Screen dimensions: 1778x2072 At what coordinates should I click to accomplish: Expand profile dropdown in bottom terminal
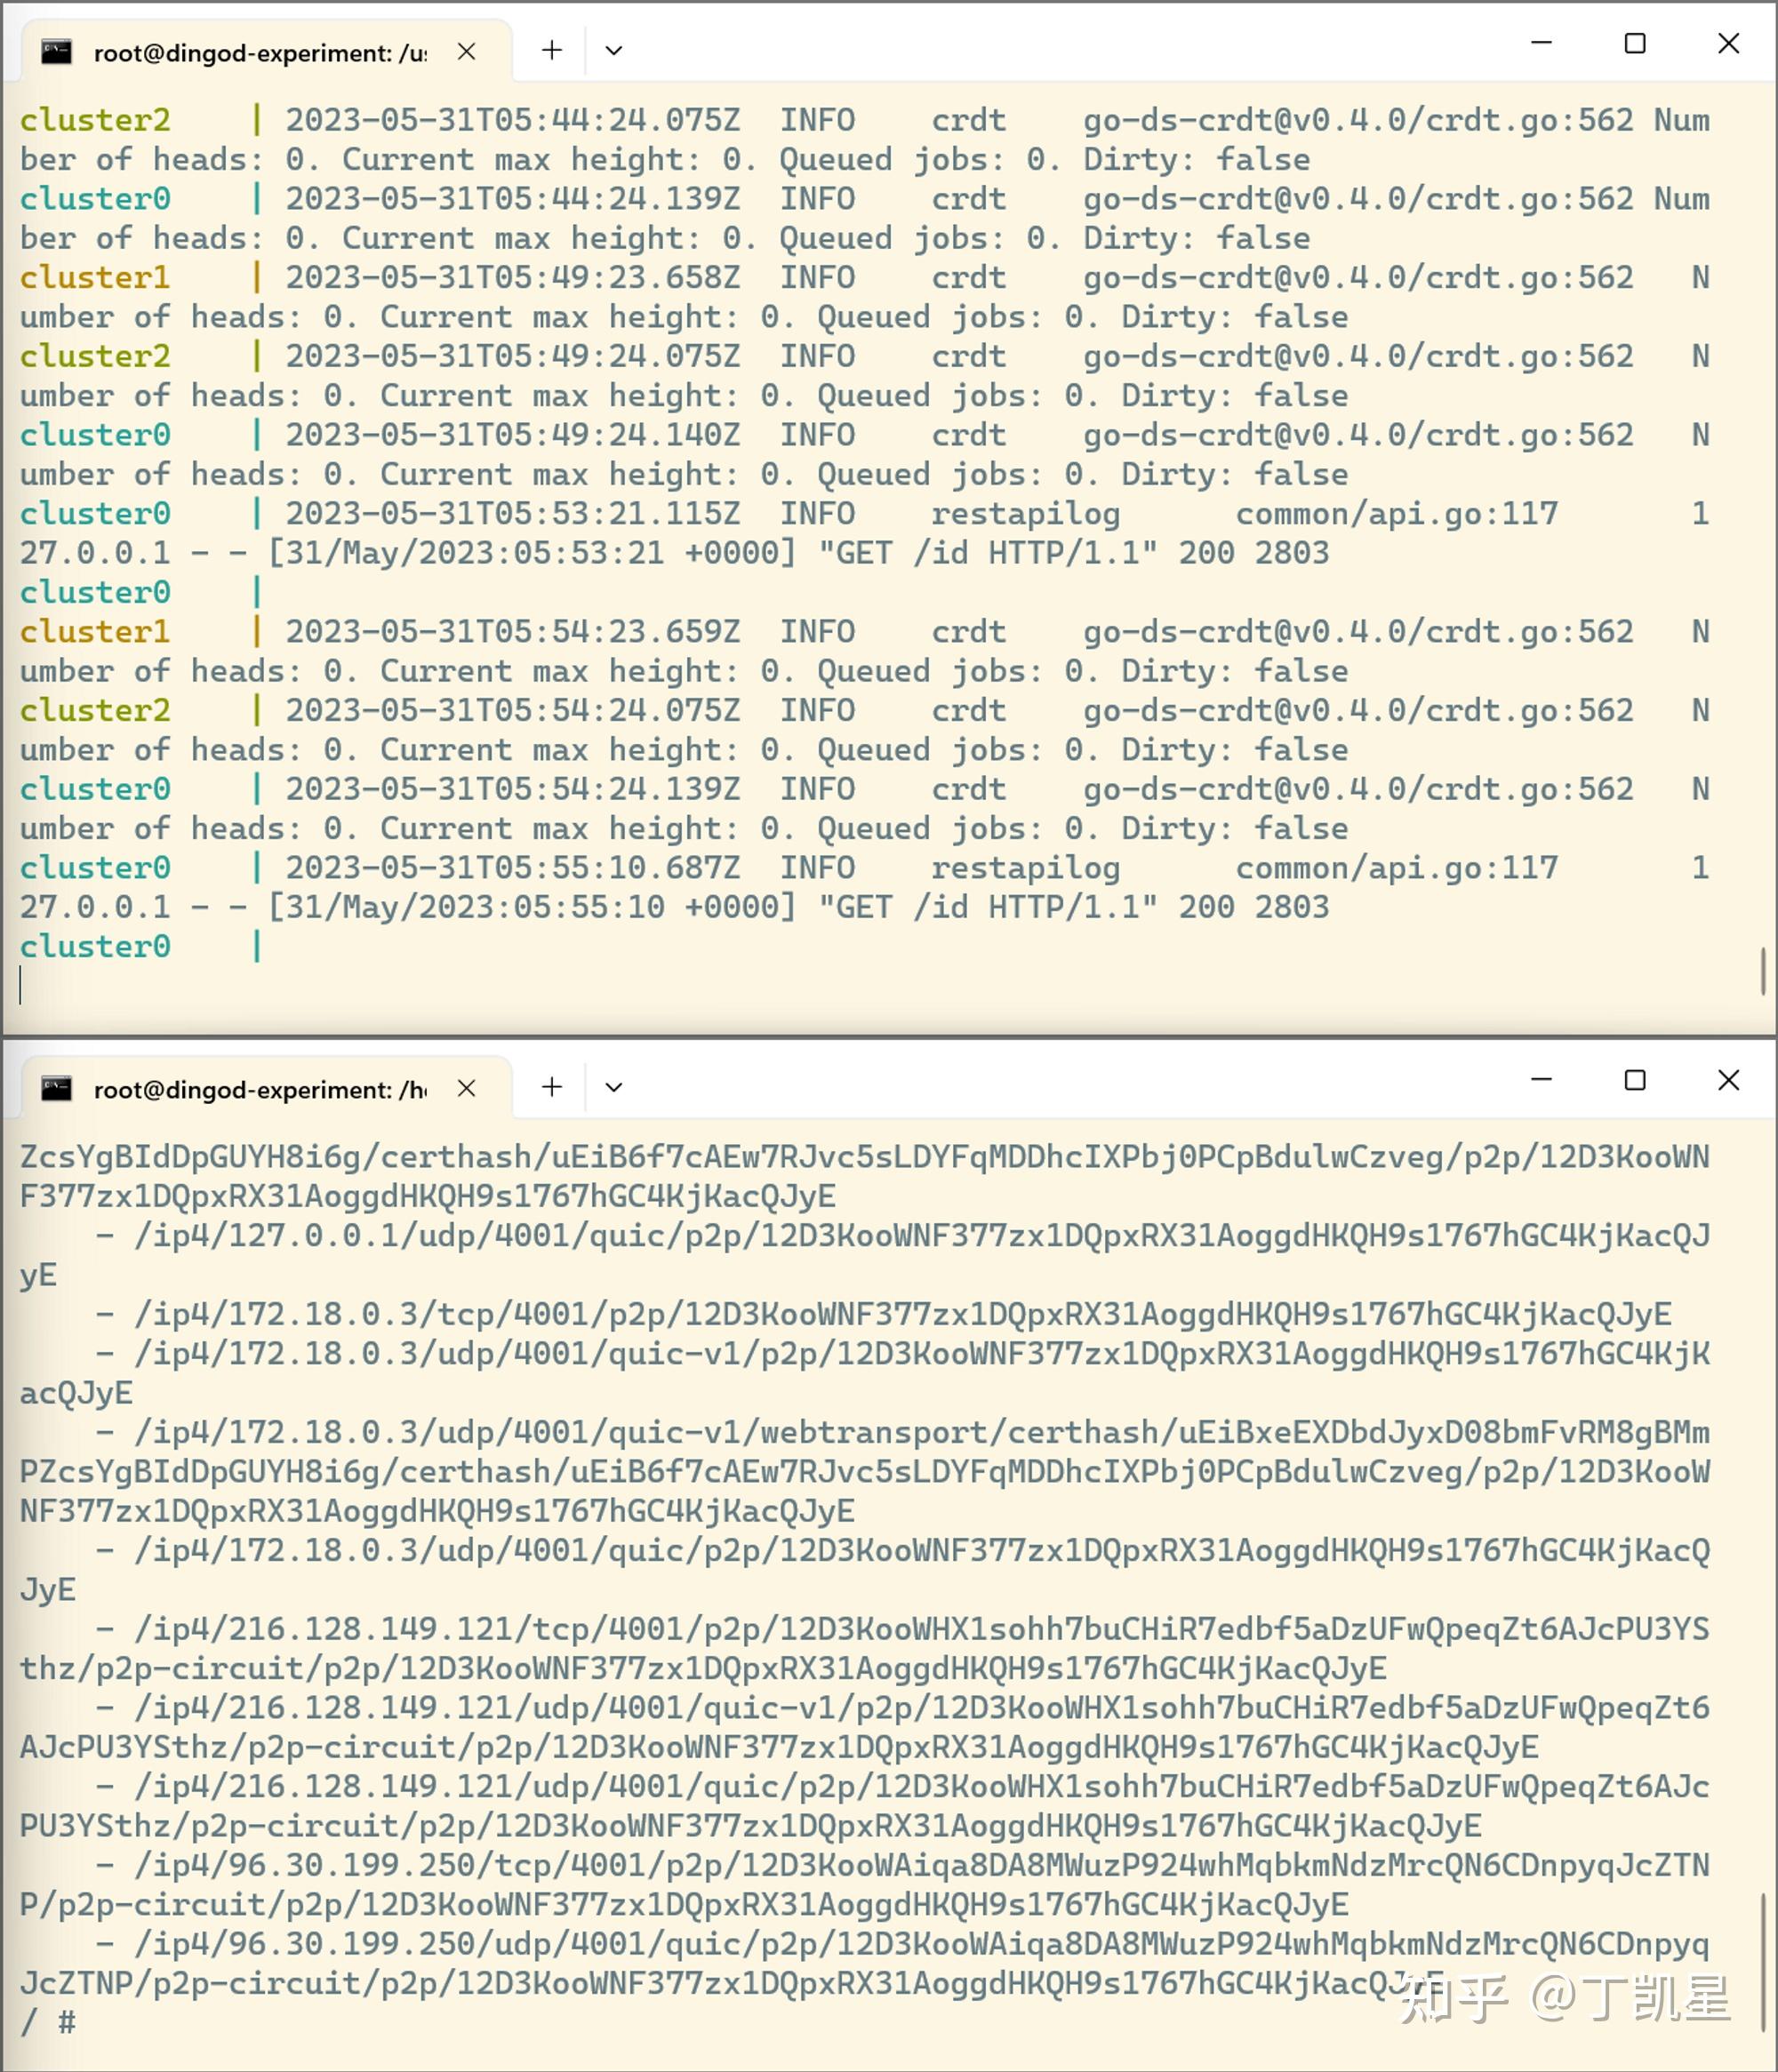tap(614, 1086)
